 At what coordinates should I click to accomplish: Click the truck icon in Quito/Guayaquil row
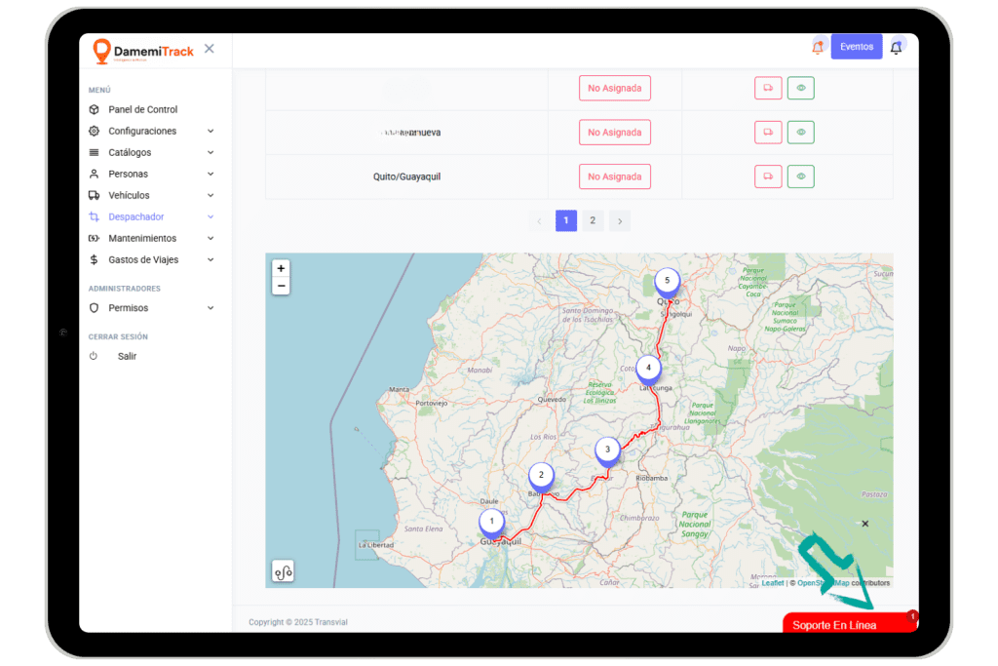tap(768, 176)
